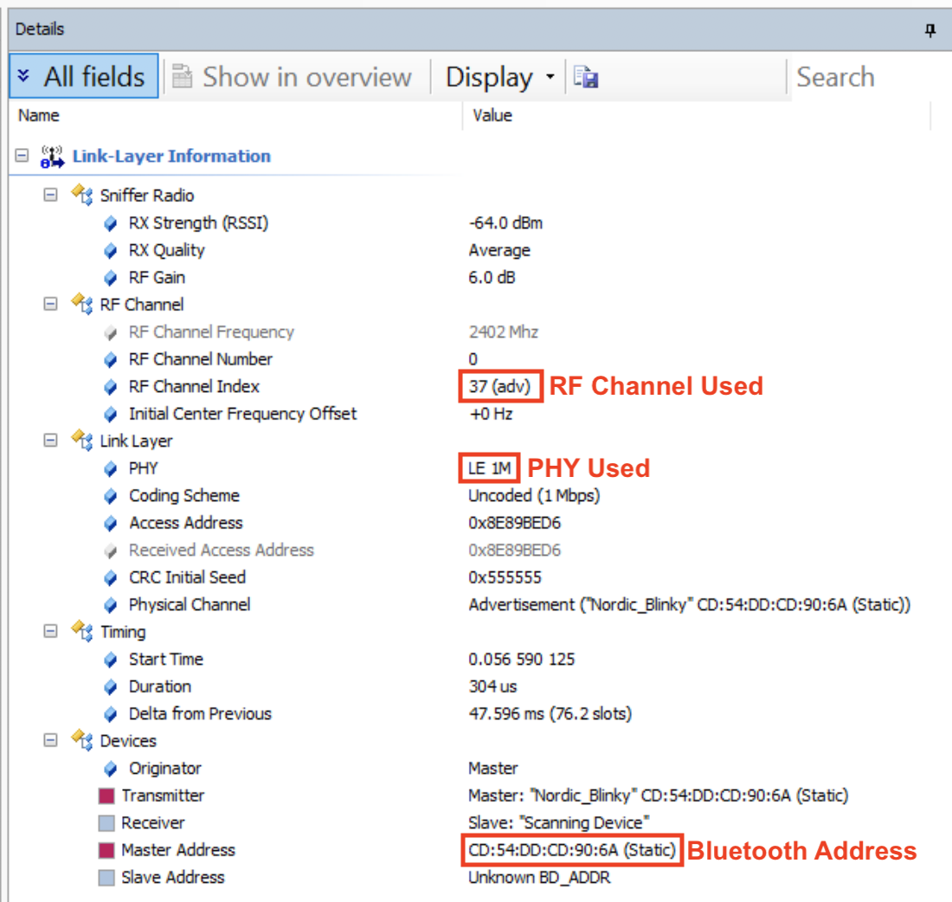
Task: Click the pink Transmitter square icon
Action: point(105,796)
